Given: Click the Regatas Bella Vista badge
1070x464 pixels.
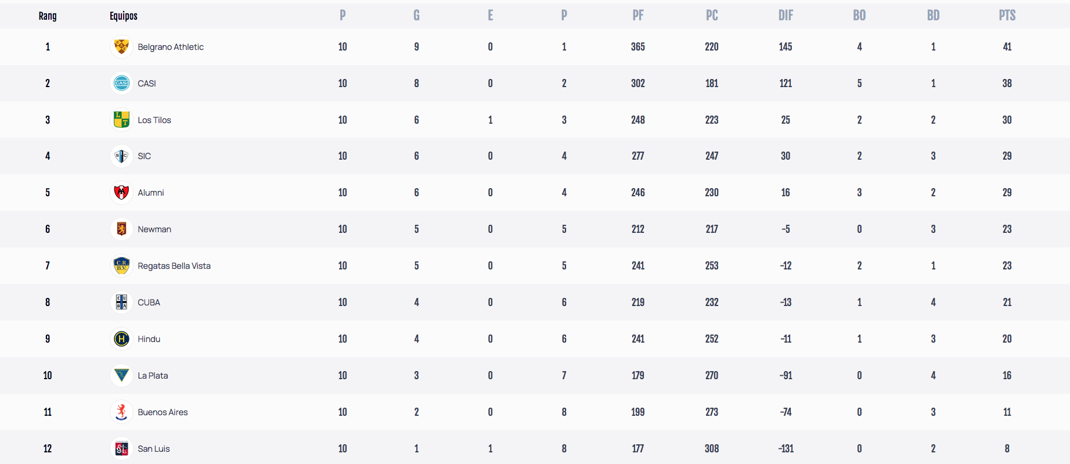Looking at the screenshot, I should (x=121, y=265).
